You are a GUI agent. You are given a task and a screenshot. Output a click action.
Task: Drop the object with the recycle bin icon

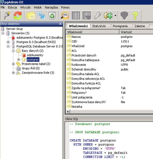point(52,16)
